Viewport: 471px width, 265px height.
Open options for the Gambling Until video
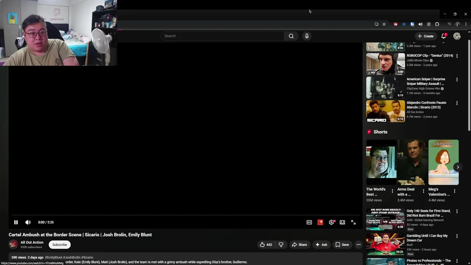point(457,236)
